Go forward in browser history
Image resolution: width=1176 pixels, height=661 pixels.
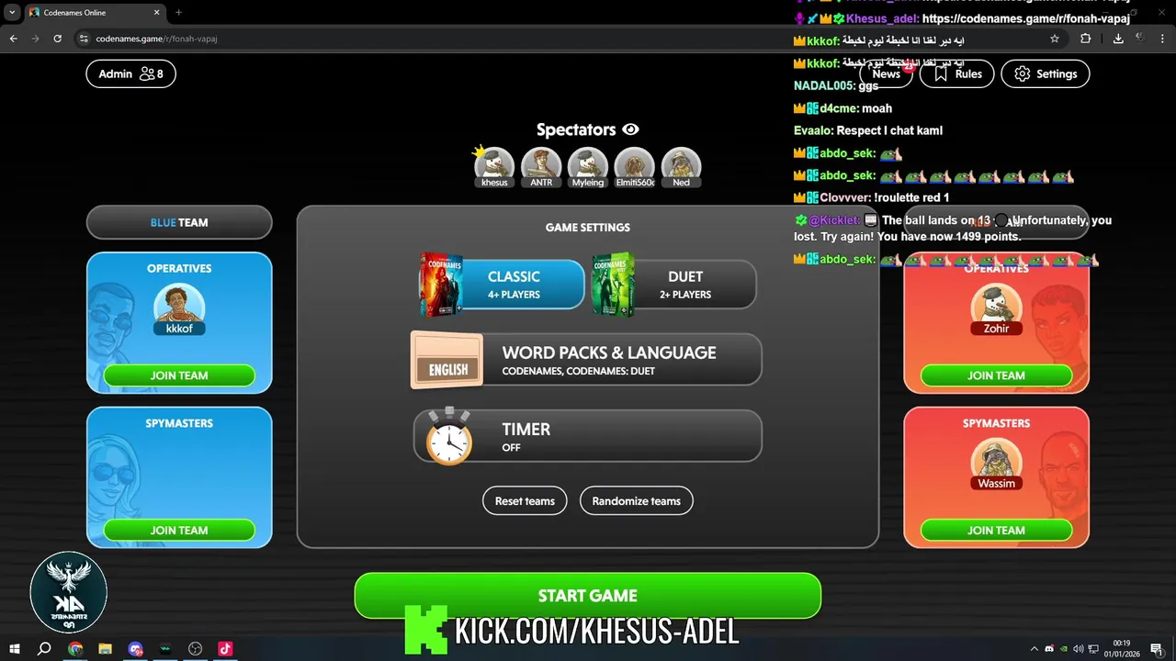[35, 39]
